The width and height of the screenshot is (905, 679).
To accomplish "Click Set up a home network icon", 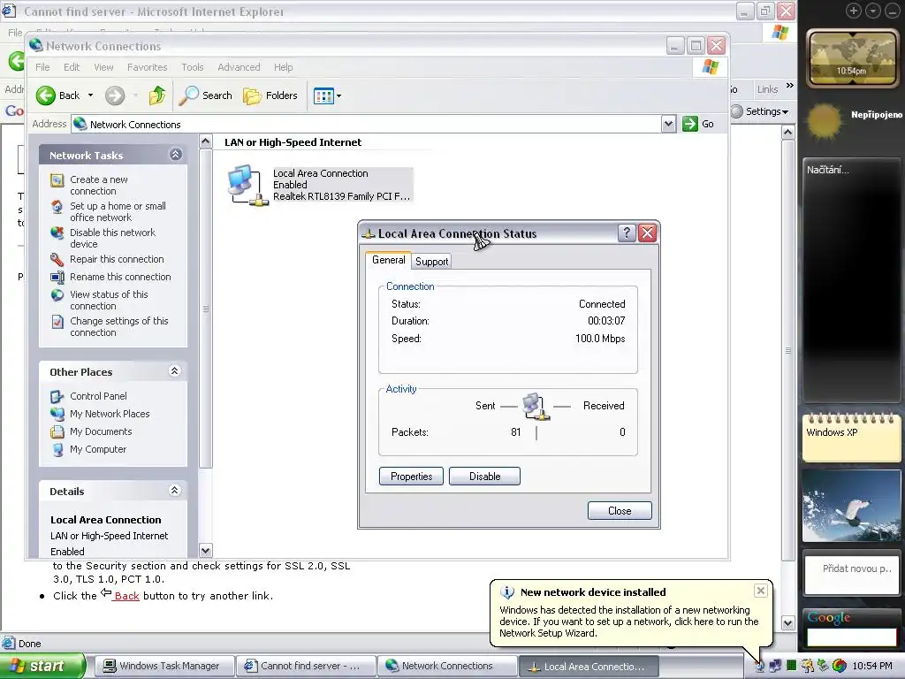I will [x=57, y=207].
